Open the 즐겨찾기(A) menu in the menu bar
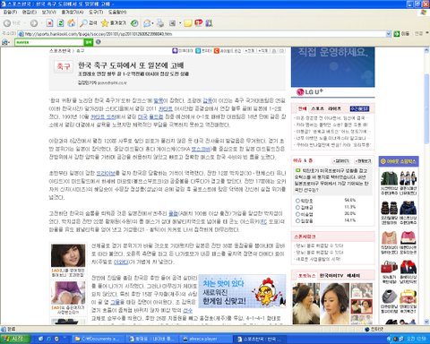Image resolution: width=430 pixels, height=344 pixels. pos(73,12)
